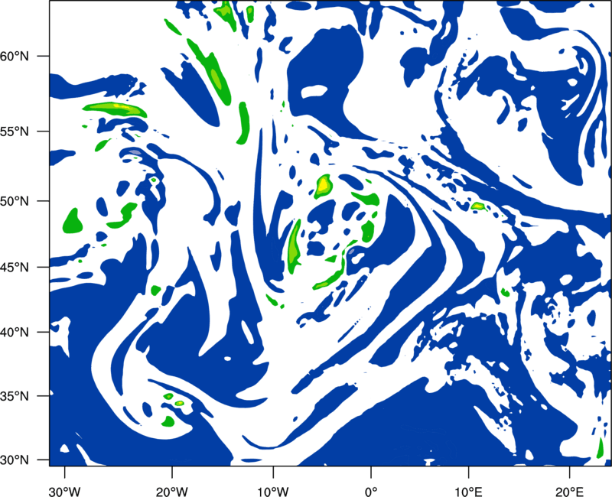Click the 30°N latitude label
This screenshot has width=612, height=497.
point(15,460)
